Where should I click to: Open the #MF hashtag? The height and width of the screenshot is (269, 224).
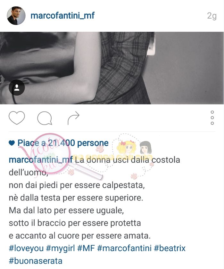[86, 248]
